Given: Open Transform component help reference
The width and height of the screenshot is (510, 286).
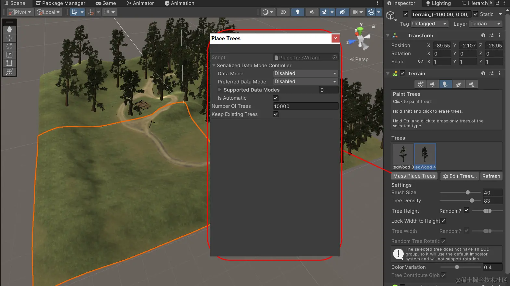Looking at the screenshot, I should [x=483, y=35].
